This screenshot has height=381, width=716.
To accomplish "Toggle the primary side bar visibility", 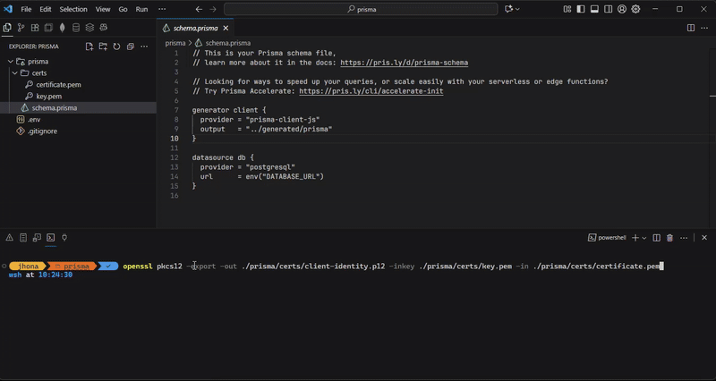I will [580, 9].
